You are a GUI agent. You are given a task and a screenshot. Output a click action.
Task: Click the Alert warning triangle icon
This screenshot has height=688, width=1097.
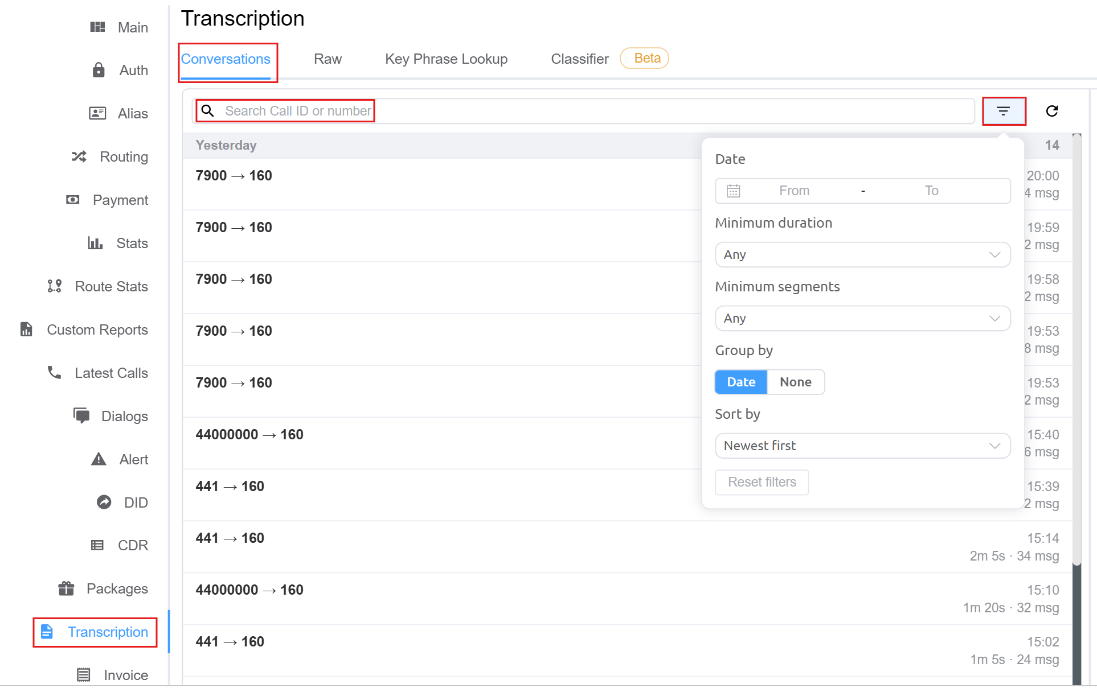[99, 459]
